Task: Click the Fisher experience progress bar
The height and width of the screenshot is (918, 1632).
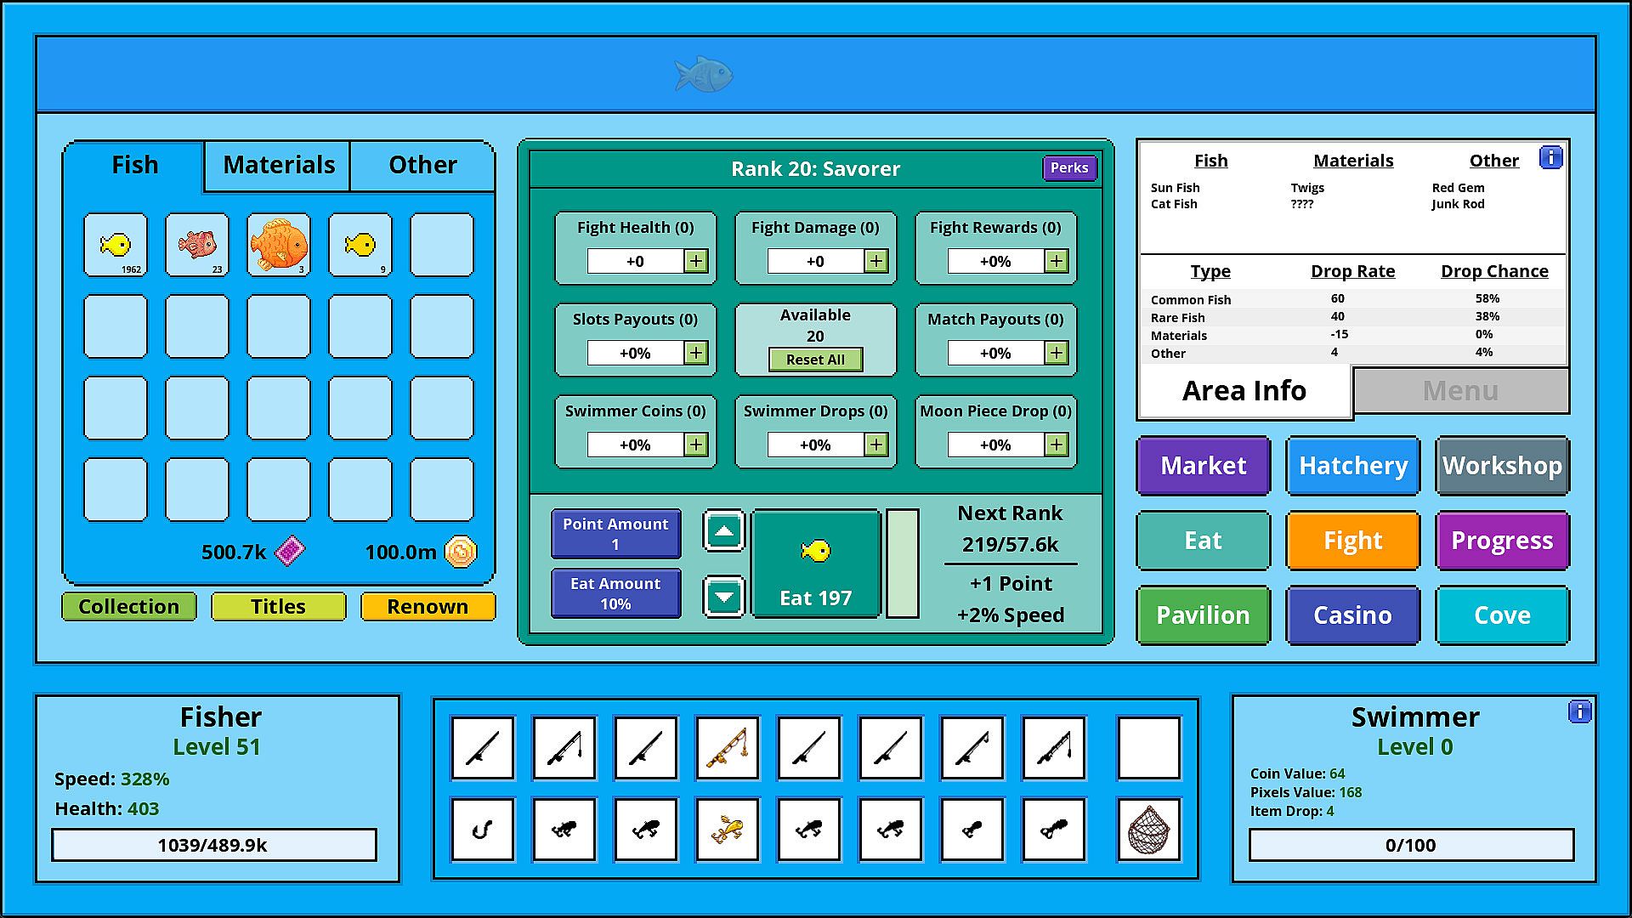Action: click(213, 845)
